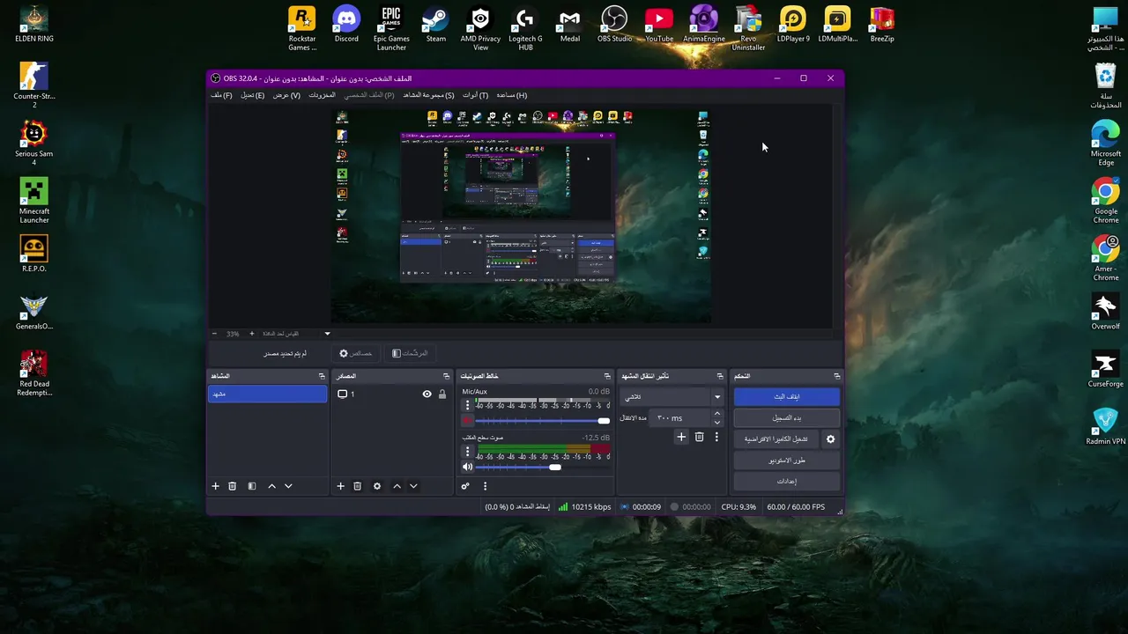The image size is (1128, 634).
Task: Adjust the Mic/Aux volume slider
Action: tap(542, 421)
